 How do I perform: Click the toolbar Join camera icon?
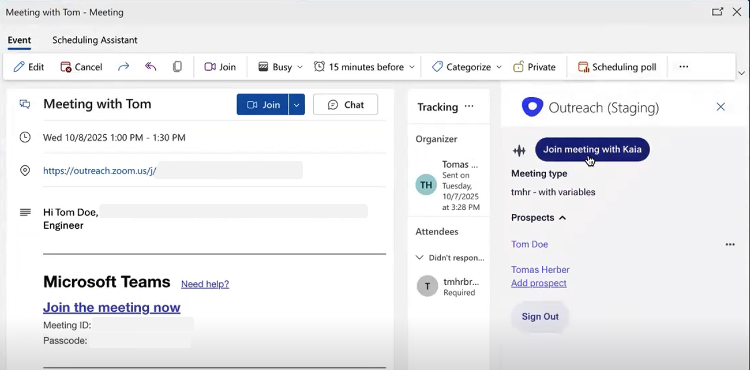tap(210, 67)
